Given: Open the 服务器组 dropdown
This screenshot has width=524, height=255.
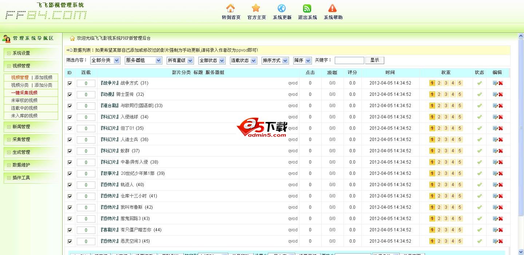Looking at the screenshot, I should [x=143, y=60].
